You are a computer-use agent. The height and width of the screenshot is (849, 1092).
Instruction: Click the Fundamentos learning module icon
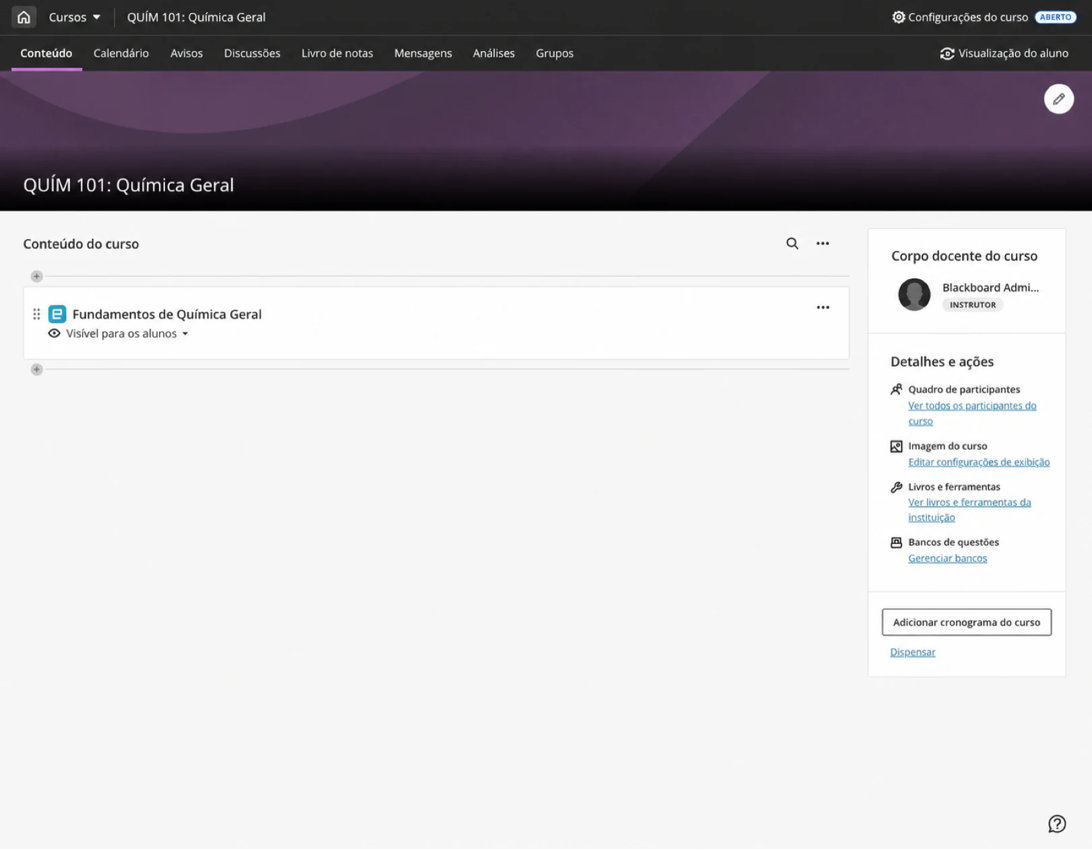tap(57, 314)
